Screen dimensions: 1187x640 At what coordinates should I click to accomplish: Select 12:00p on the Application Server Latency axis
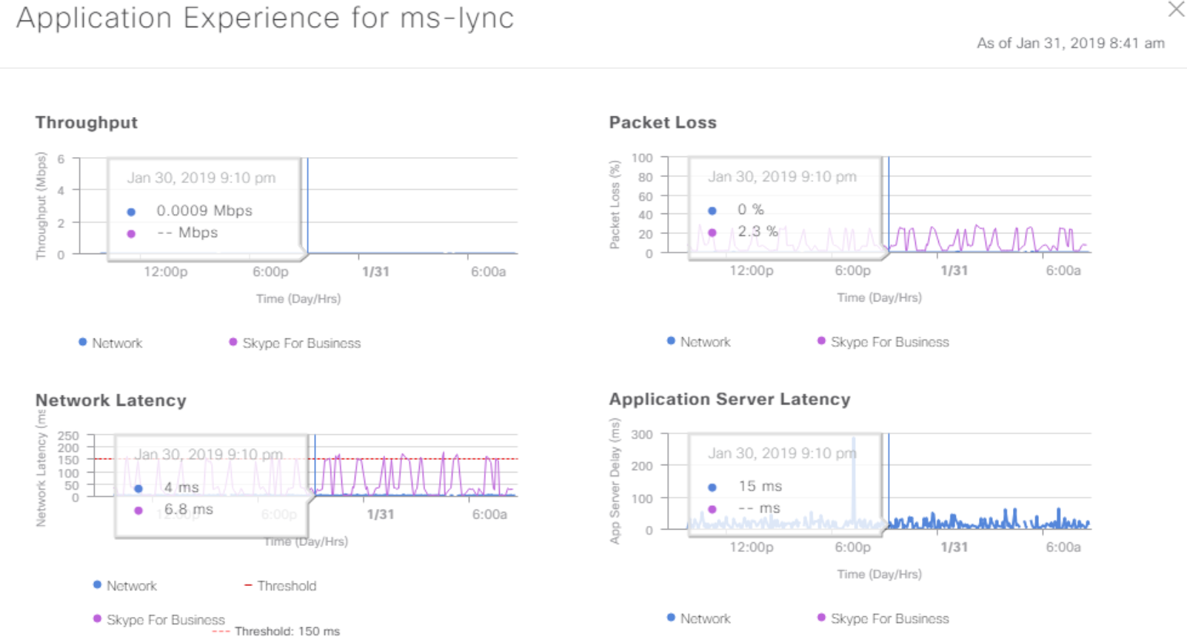coord(751,547)
